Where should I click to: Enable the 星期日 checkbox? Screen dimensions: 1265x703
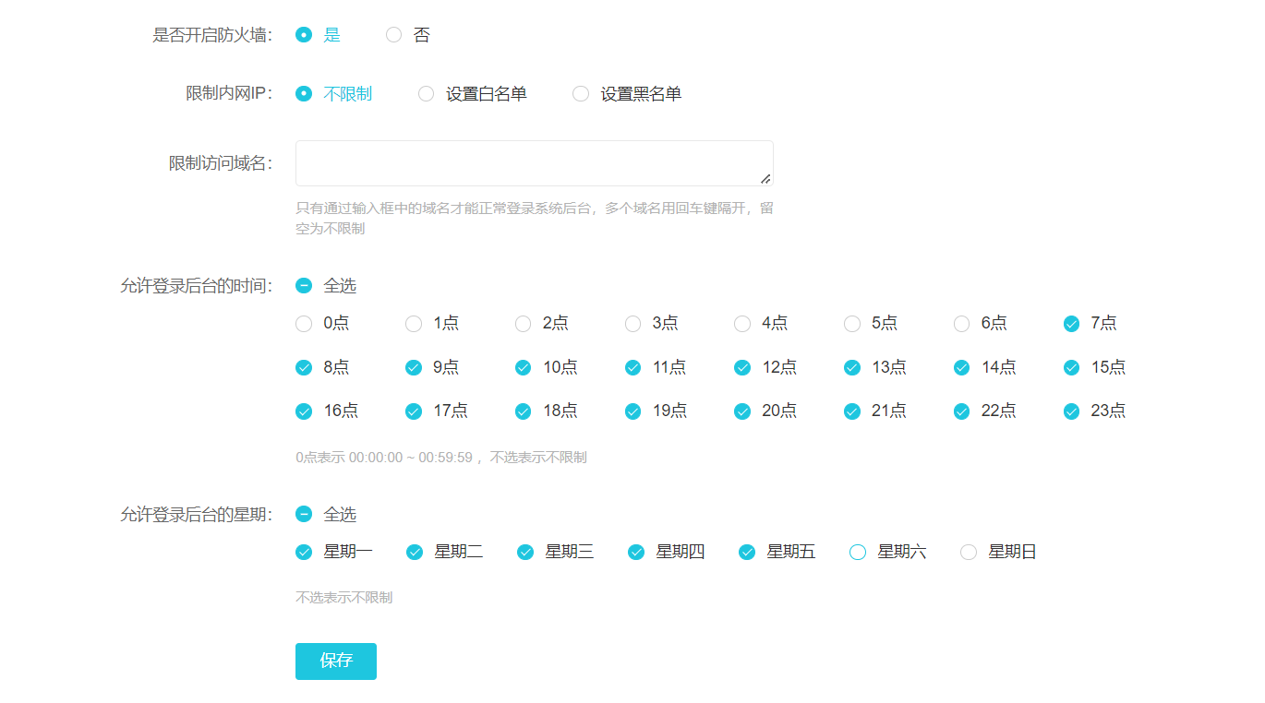(x=969, y=552)
